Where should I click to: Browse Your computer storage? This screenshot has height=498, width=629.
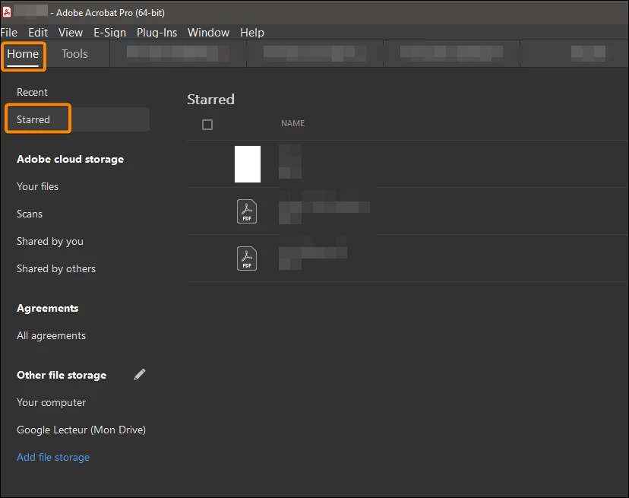(x=51, y=402)
